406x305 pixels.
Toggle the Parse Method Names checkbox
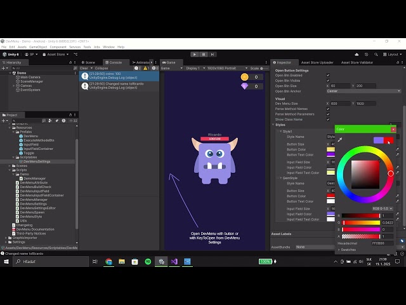tap(328, 109)
